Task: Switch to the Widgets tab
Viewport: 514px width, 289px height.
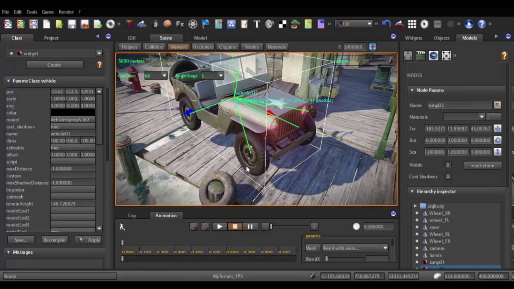Action: 414,38
